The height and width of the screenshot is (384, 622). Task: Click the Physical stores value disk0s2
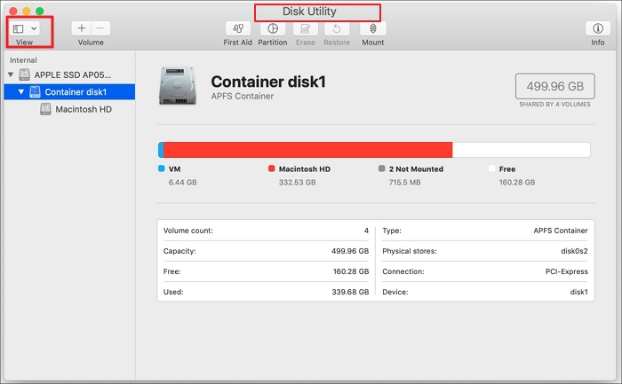pos(574,251)
